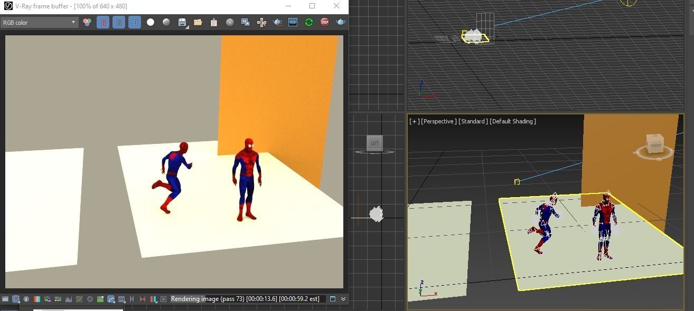Image resolution: width=694 pixels, height=311 pixels.
Task: Duplicate to Max frame buffer icon
Action: (x=246, y=22)
